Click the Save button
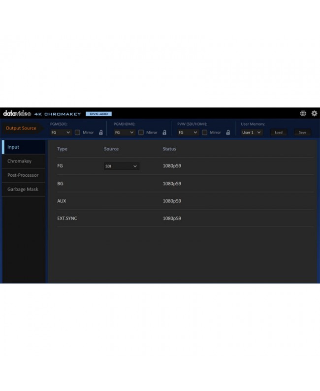The image size is (320, 391). click(x=303, y=132)
